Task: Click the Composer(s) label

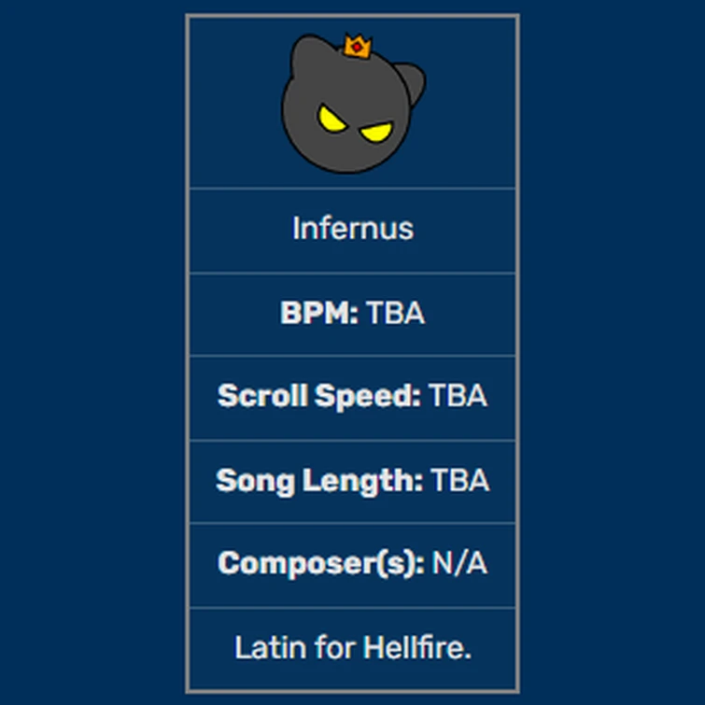Action: [321, 563]
